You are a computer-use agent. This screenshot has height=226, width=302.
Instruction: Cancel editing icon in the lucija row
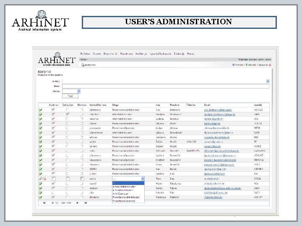click(x=44, y=179)
